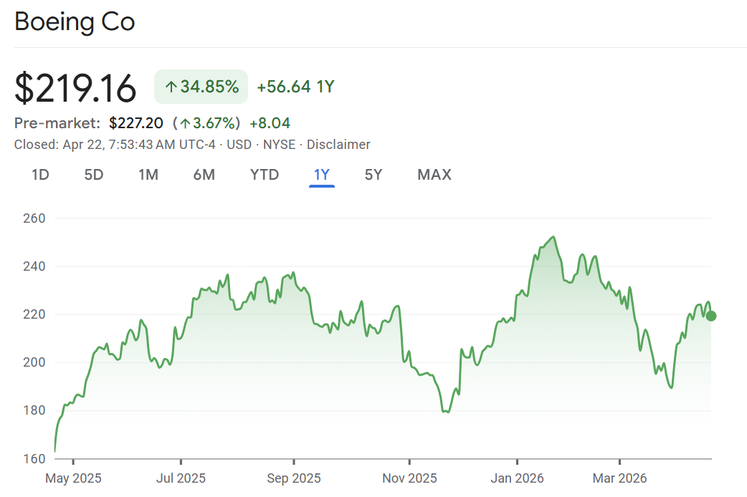
Task: Click the green current-price dot on chart
Action: 710,316
